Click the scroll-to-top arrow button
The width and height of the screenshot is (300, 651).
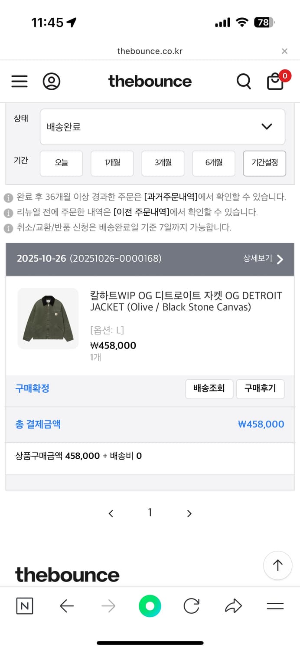[x=277, y=566]
